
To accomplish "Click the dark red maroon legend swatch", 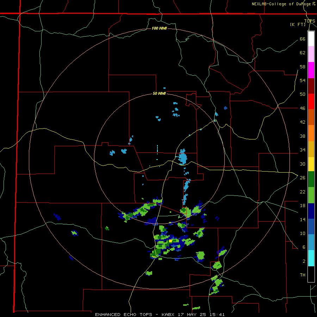I will point(311,86).
